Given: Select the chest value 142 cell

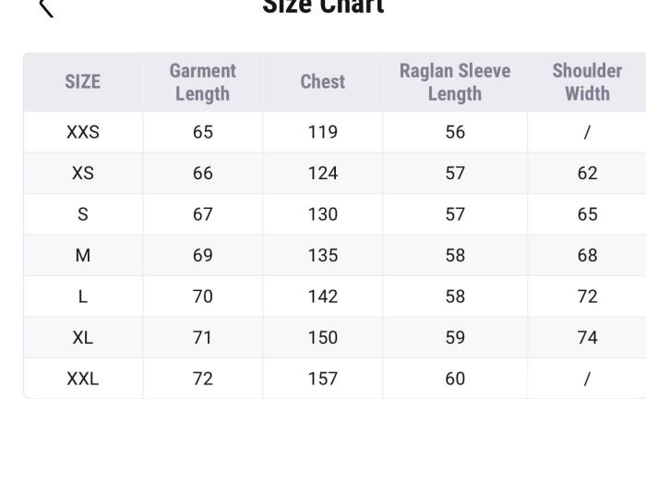Looking at the screenshot, I should click(323, 296).
